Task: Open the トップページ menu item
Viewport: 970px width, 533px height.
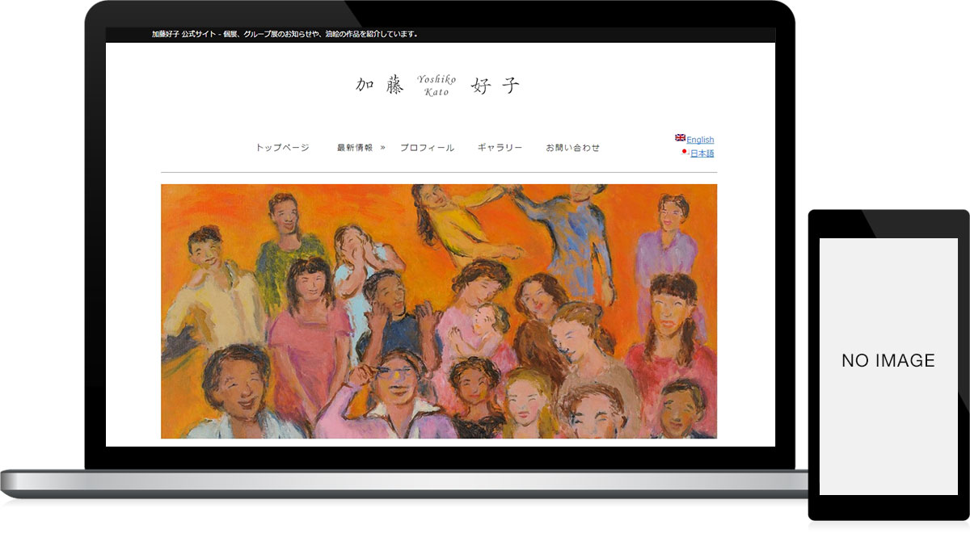Action: [282, 148]
